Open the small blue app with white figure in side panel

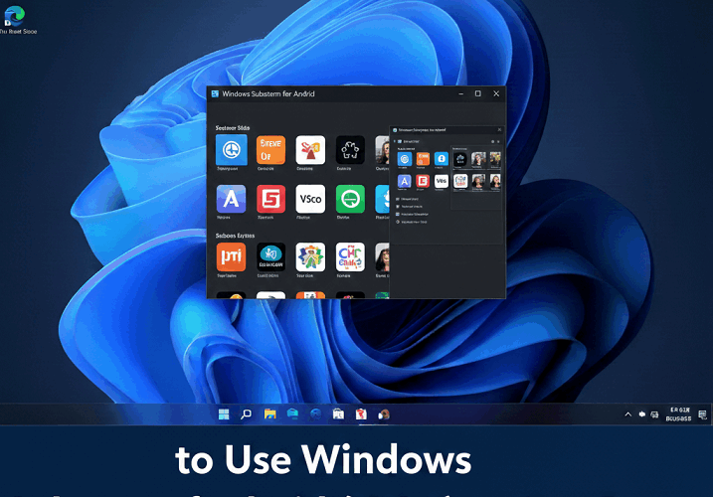pos(442,159)
